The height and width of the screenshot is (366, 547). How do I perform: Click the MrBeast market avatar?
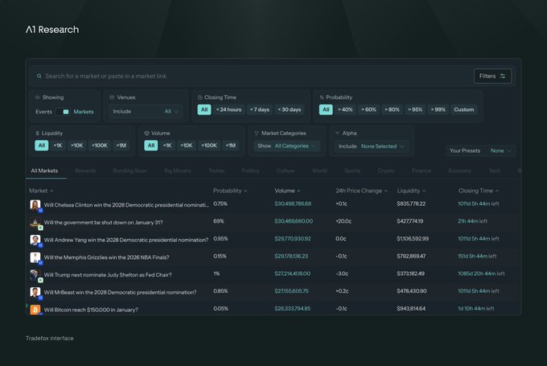coord(35,291)
